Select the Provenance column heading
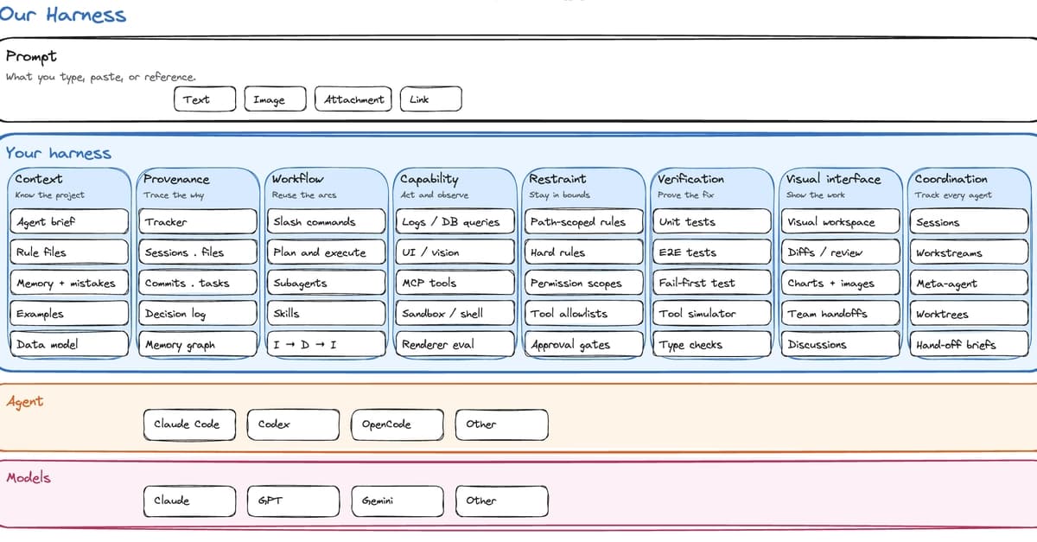The image size is (1037, 542). [176, 179]
